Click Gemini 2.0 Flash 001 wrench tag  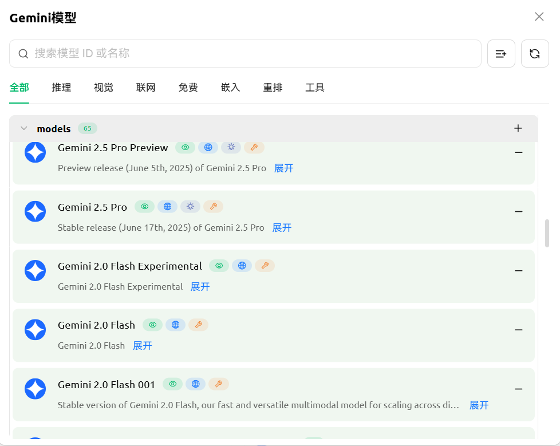pyautogui.click(x=219, y=384)
